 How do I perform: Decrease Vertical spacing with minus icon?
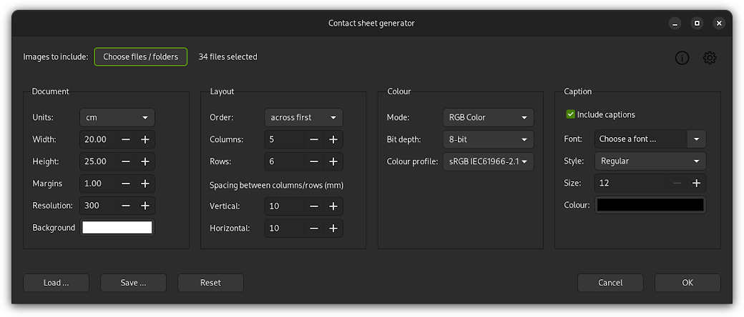[x=314, y=206]
